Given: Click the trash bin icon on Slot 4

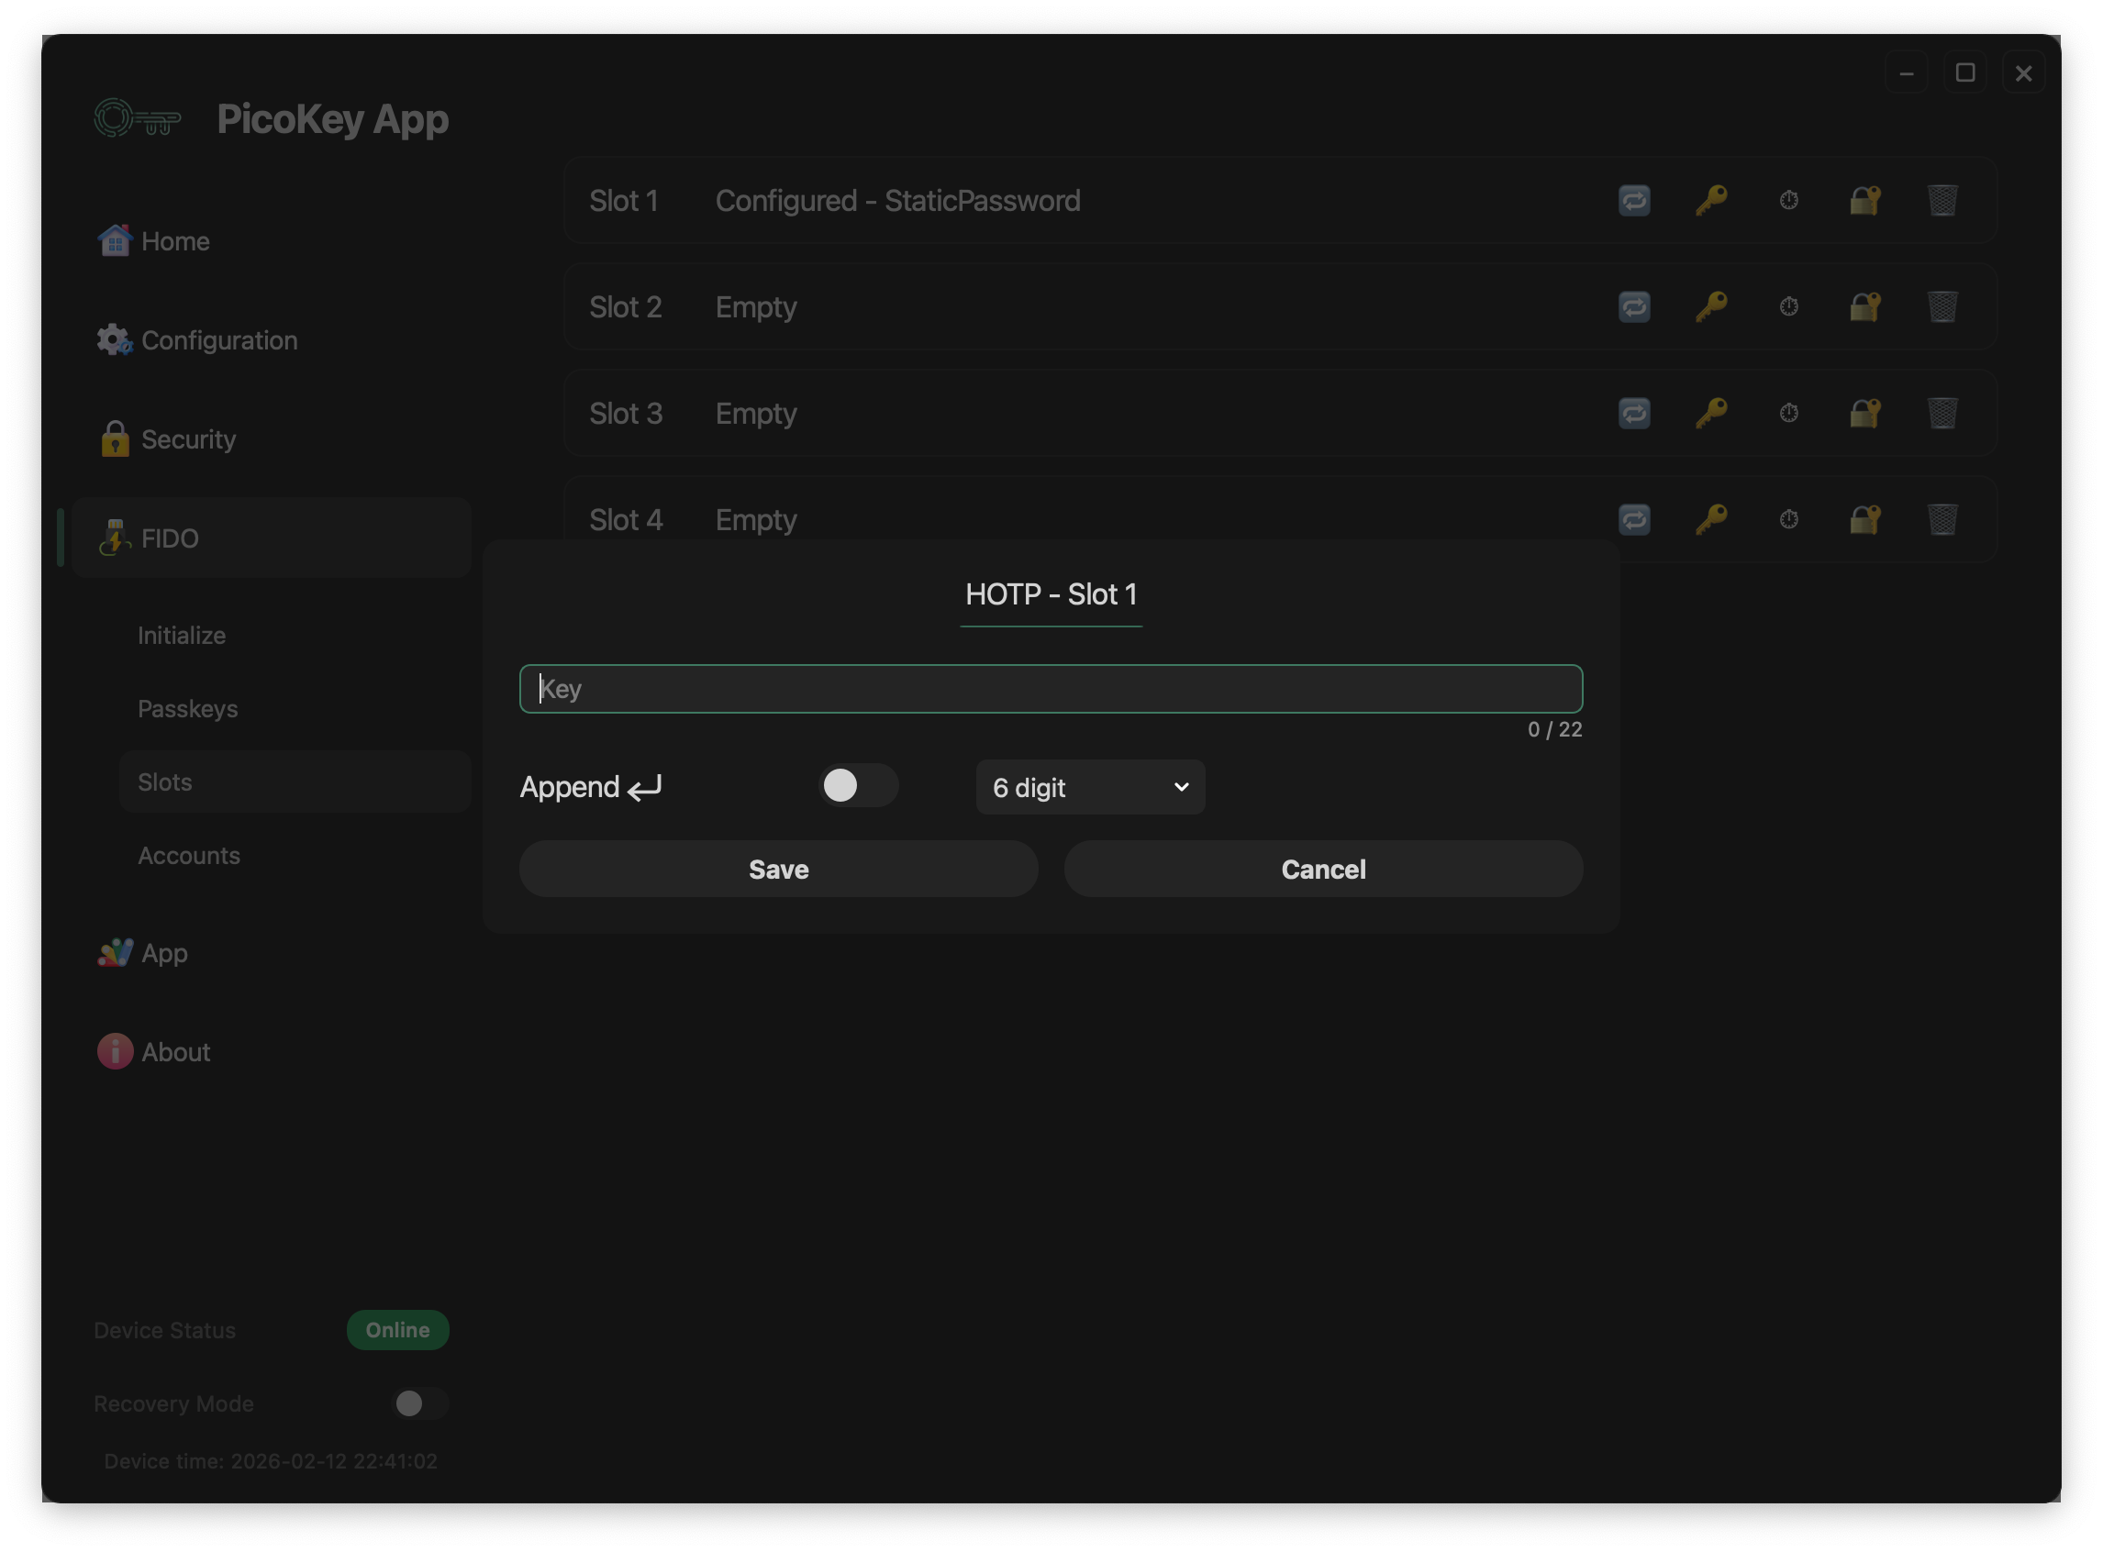Looking at the screenshot, I should 1942,519.
